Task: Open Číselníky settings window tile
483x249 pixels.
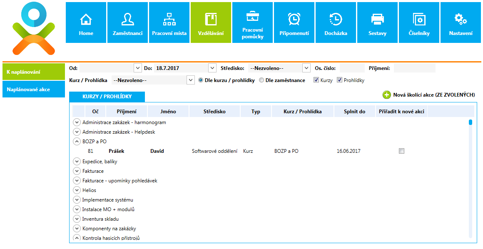Action: [419, 22]
